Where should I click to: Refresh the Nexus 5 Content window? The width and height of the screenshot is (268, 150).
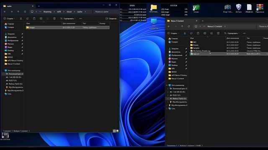(189, 26)
